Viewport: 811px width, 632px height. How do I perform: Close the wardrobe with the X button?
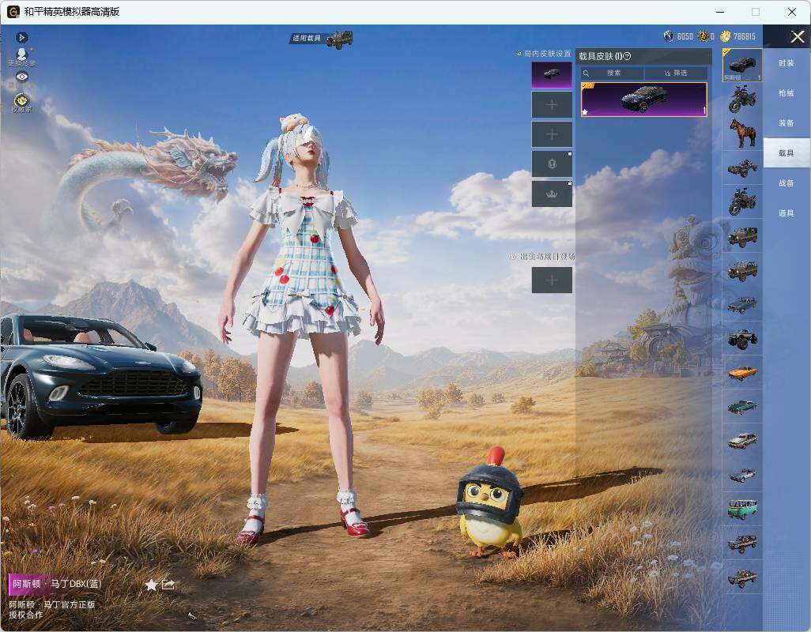coord(797,36)
